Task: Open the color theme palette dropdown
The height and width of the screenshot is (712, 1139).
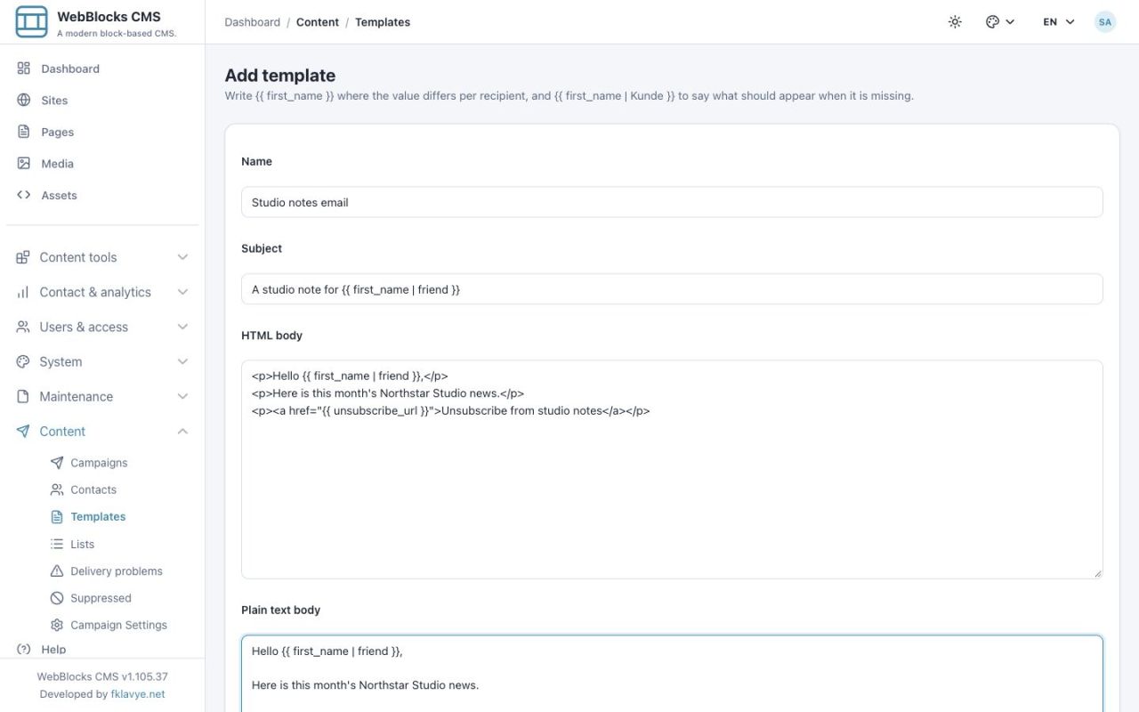Action: [1000, 22]
